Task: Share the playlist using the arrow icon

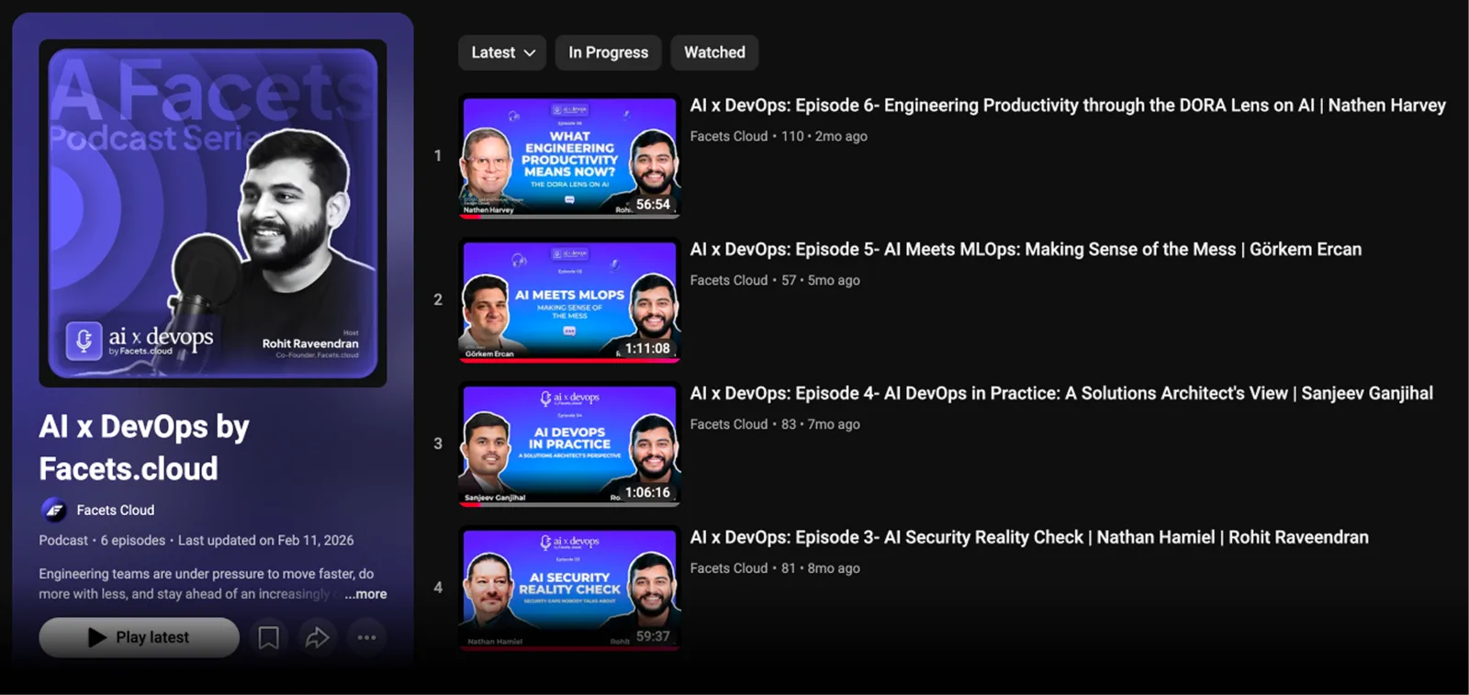Action: point(318,637)
